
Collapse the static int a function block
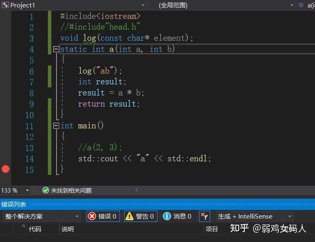tap(56, 49)
